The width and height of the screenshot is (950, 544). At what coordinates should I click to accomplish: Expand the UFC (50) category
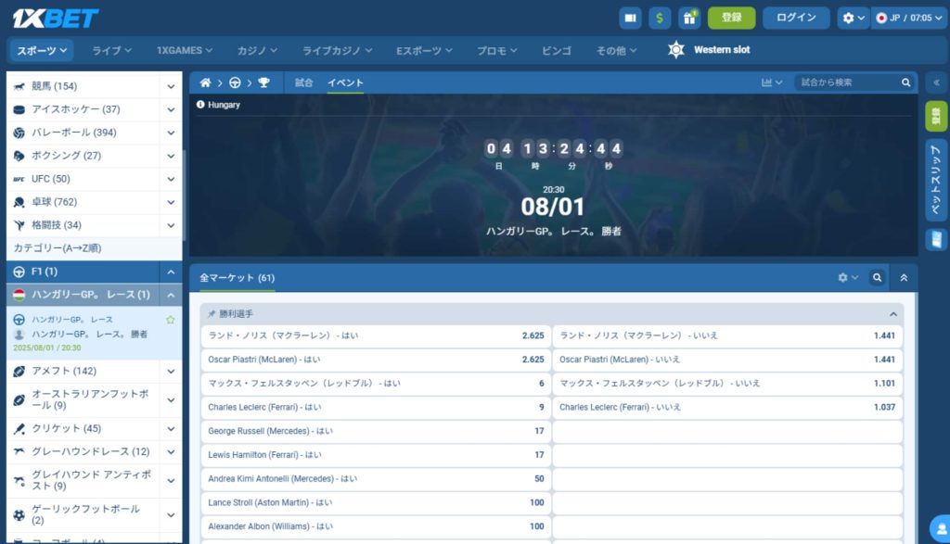point(171,179)
